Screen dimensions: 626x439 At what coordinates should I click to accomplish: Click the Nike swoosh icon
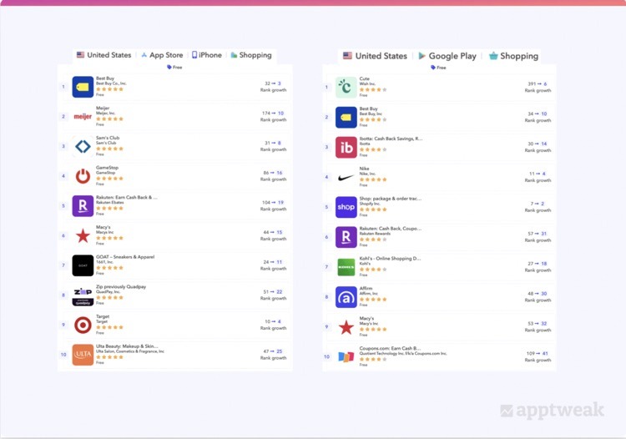coord(346,177)
